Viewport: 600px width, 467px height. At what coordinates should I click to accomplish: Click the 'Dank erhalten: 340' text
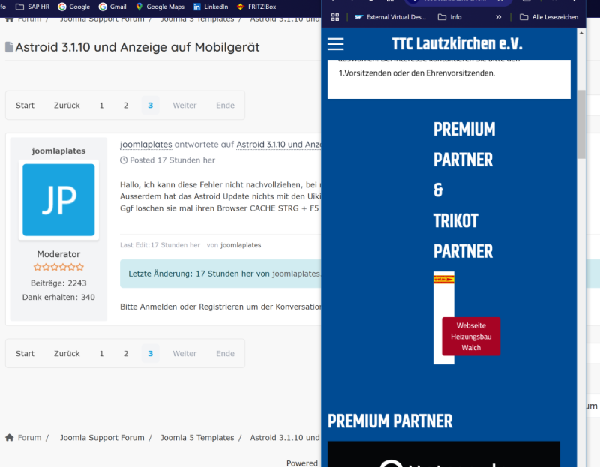pos(58,297)
